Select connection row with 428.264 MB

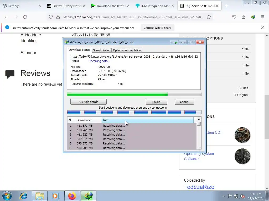point(132,130)
